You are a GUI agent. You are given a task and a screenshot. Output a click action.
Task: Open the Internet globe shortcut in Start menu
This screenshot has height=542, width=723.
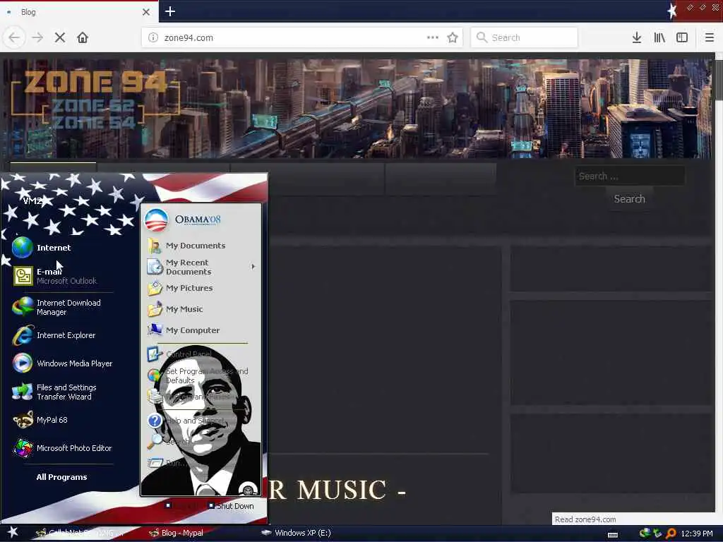(x=42, y=248)
